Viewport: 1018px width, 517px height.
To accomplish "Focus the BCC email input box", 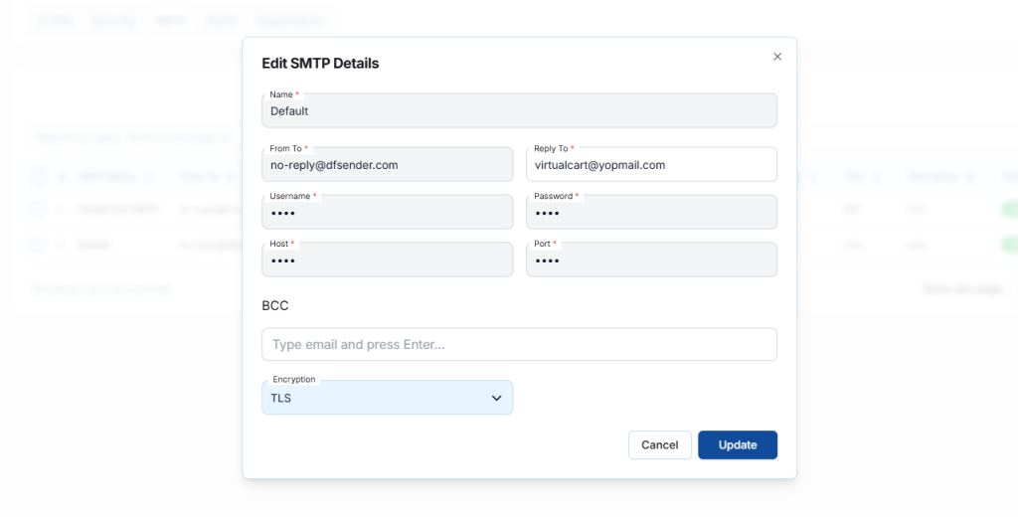I will (519, 345).
